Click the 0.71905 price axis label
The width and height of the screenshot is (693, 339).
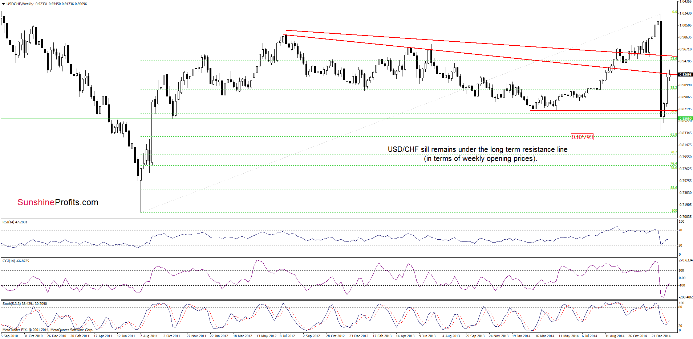686,205
